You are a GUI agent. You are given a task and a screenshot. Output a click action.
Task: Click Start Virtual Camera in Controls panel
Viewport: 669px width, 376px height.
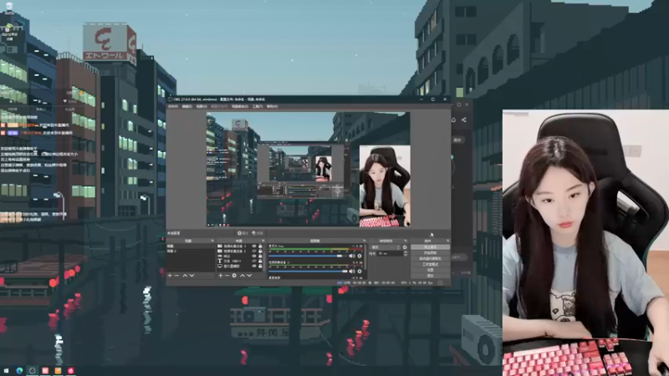click(430, 258)
